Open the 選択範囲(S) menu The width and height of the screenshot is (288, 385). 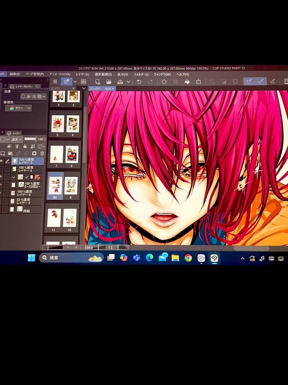pyautogui.click(x=103, y=74)
